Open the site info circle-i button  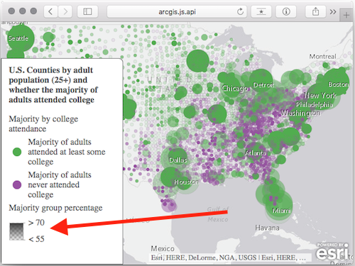[286, 11]
